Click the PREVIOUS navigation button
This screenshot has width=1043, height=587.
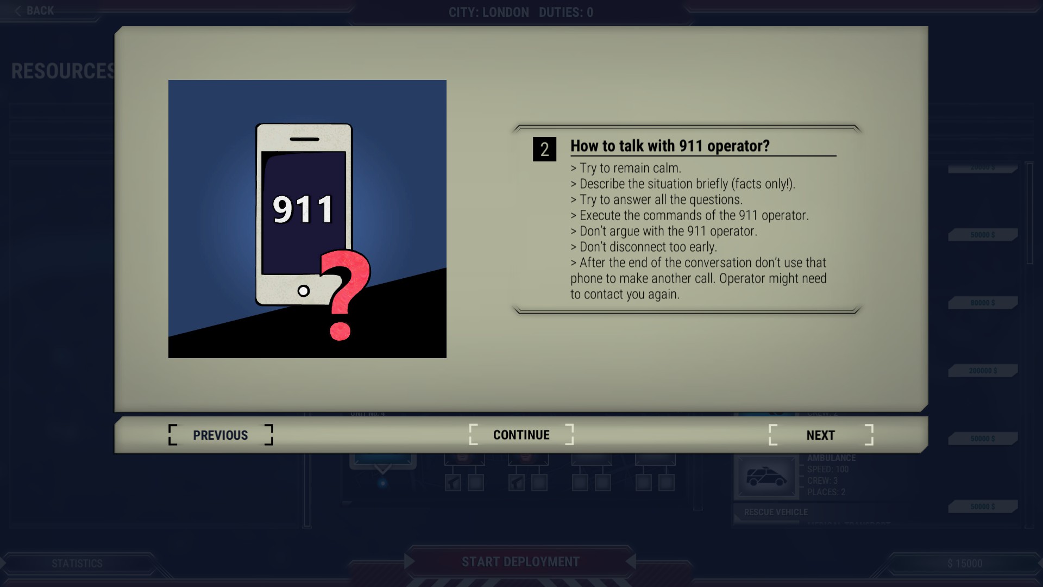click(x=220, y=434)
